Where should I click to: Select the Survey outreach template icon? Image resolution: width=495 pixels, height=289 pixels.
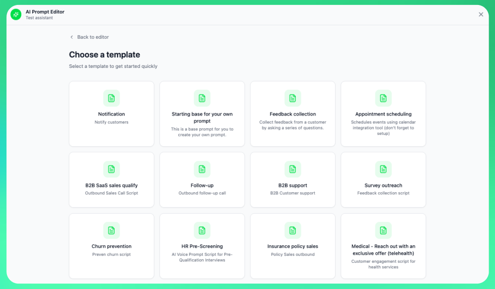[383, 169]
